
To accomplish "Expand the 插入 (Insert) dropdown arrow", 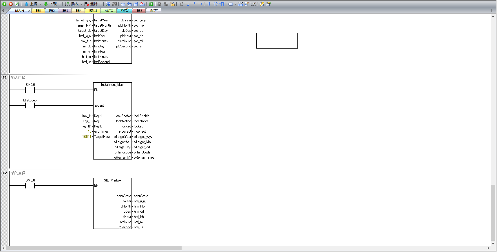I will pos(81,4).
